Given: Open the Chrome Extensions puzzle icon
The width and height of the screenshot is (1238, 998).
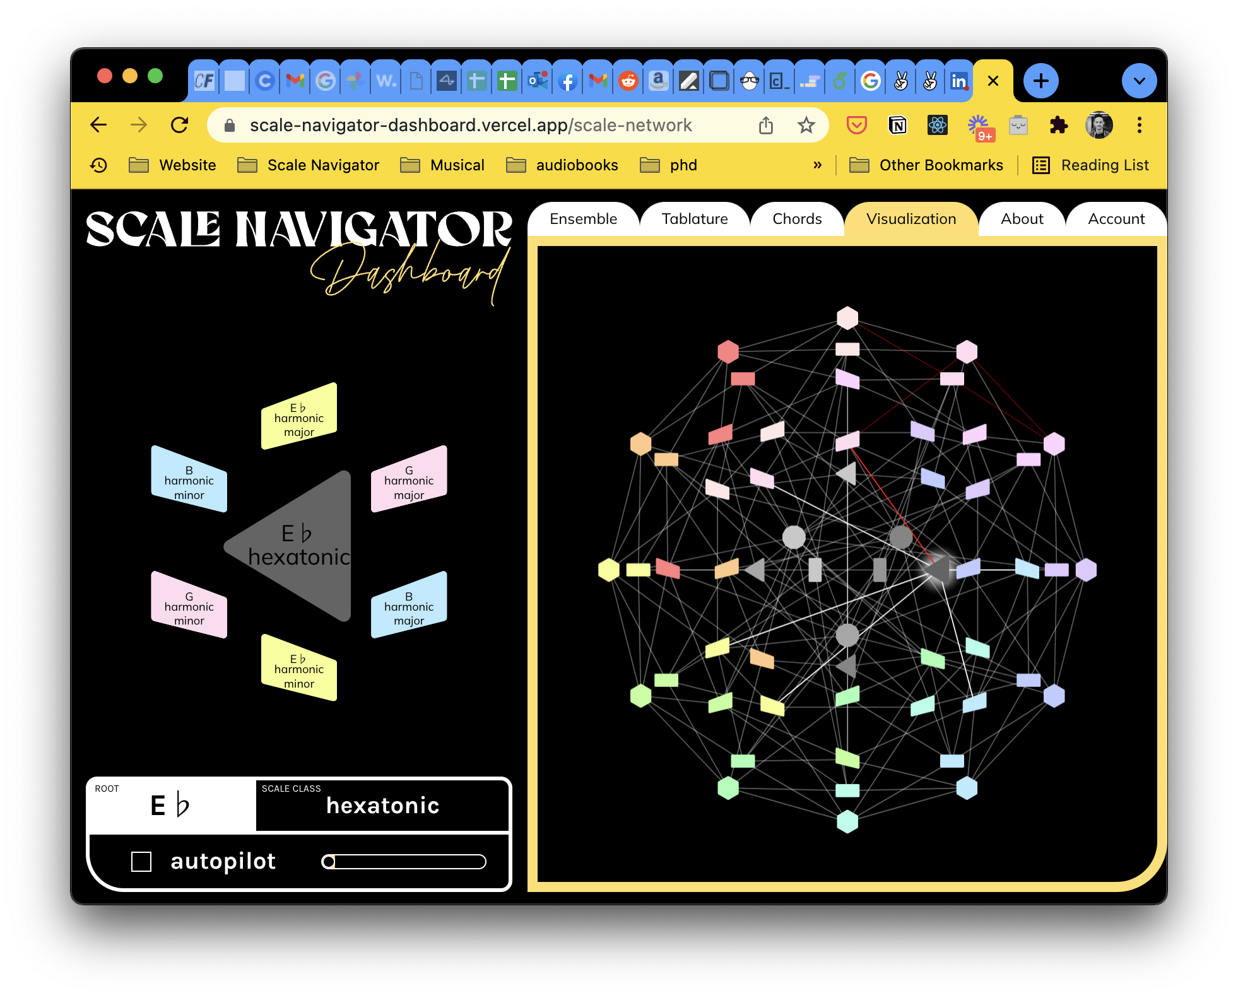Looking at the screenshot, I should [1058, 125].
